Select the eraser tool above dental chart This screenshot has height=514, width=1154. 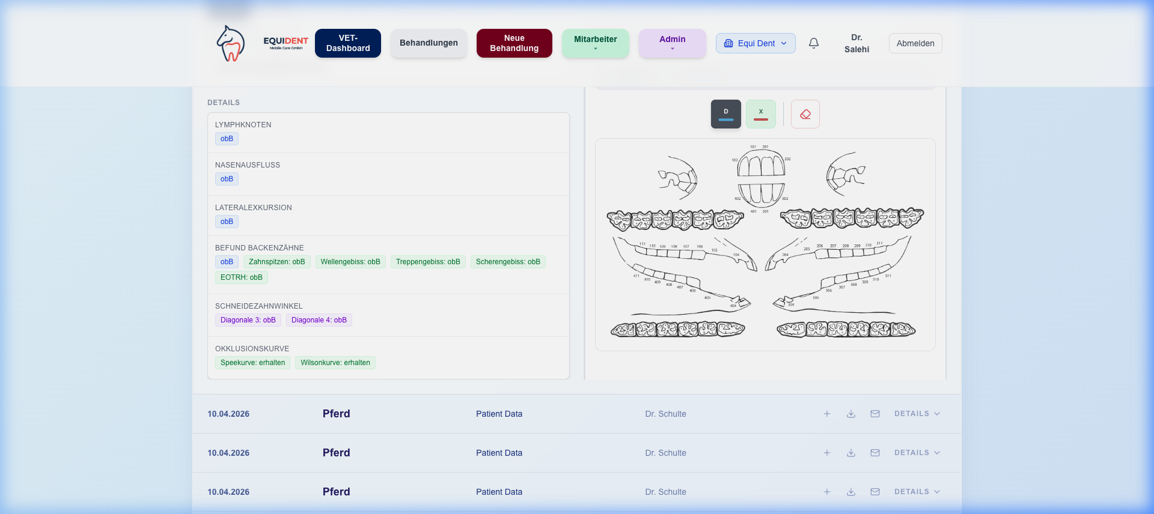[805, 114]
